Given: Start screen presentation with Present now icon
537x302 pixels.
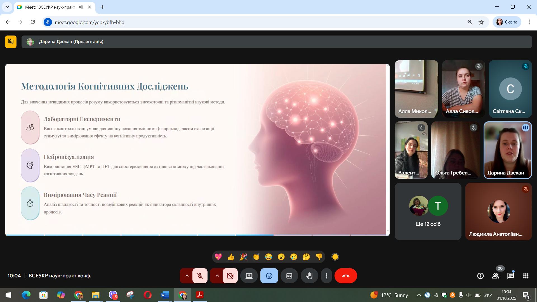Looking at the screenshot, I should pos(249,276).
